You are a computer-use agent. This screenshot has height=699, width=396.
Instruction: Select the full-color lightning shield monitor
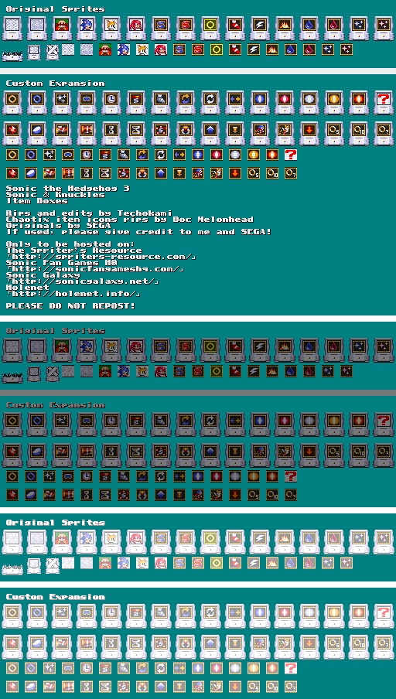tap(261, 29)
